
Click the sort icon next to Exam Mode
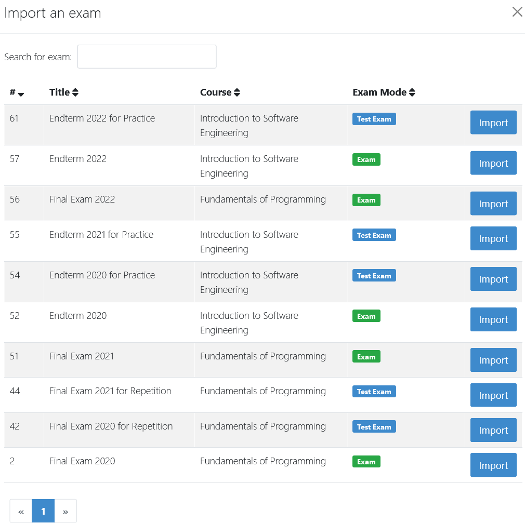(412, 92)
